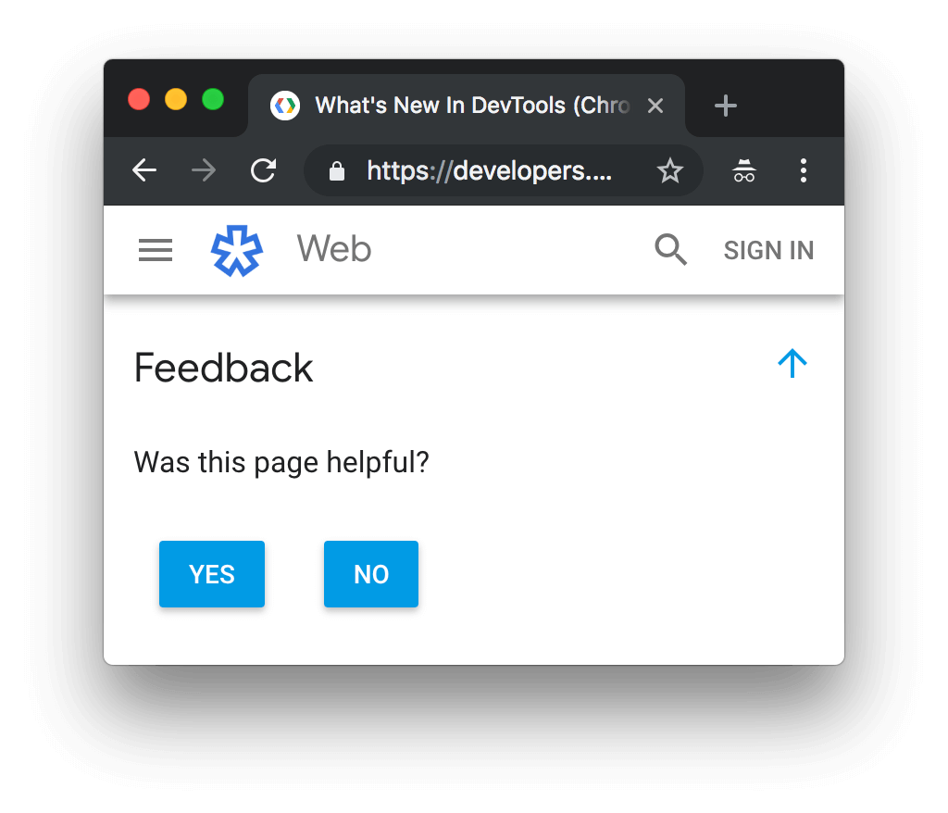Screen dimensions: 948x813
Task: Reload the current page
Action: coord(264,170)
